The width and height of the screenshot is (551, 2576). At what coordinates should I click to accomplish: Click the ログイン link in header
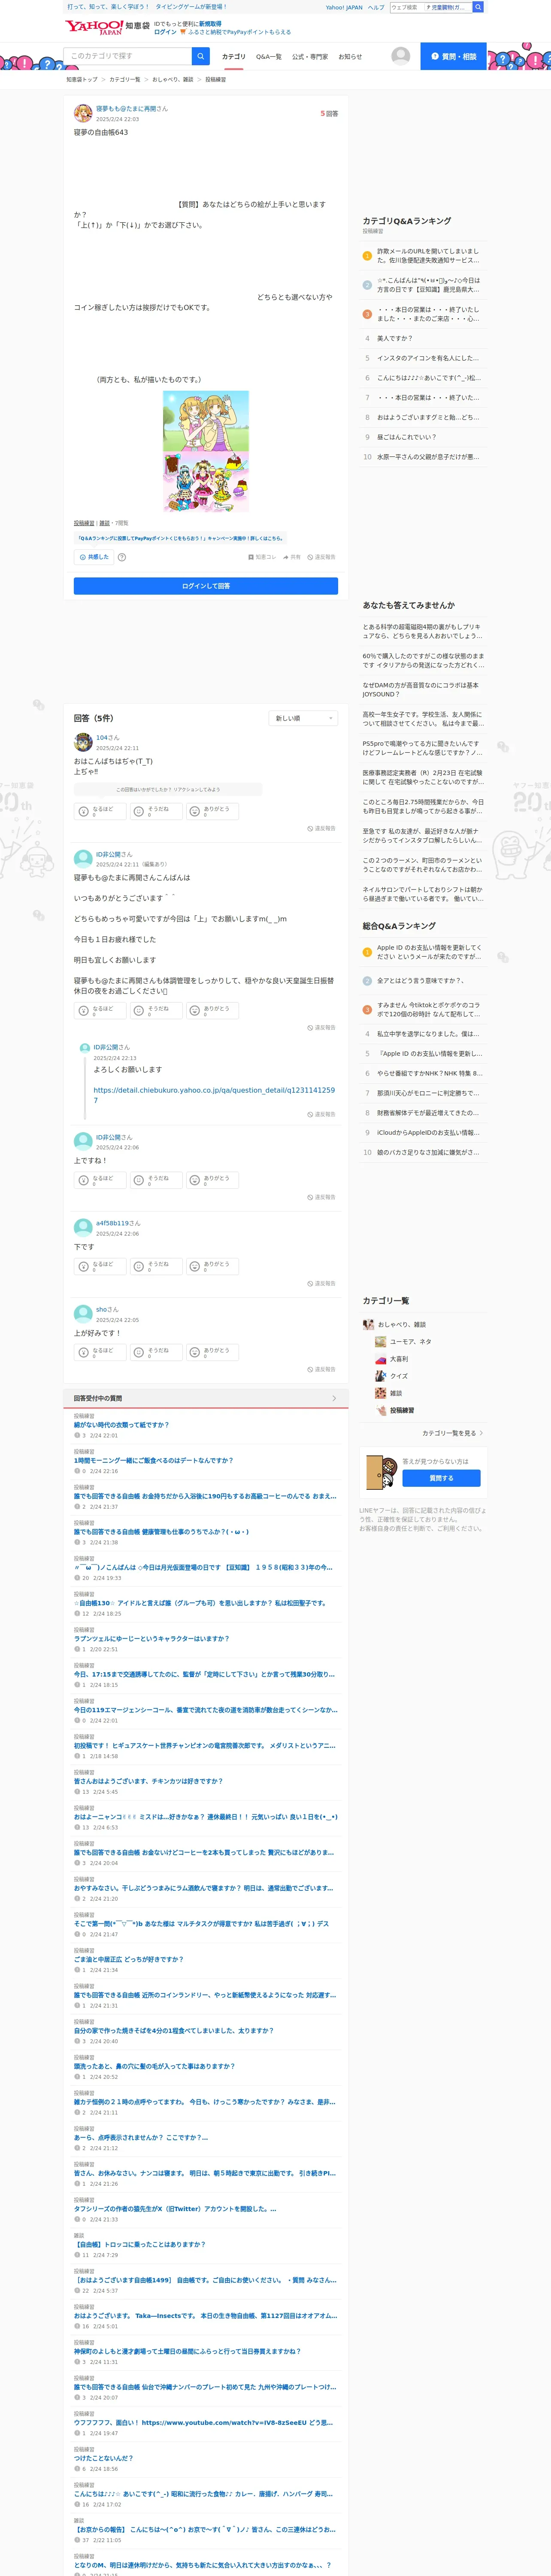tap(165, 32)
